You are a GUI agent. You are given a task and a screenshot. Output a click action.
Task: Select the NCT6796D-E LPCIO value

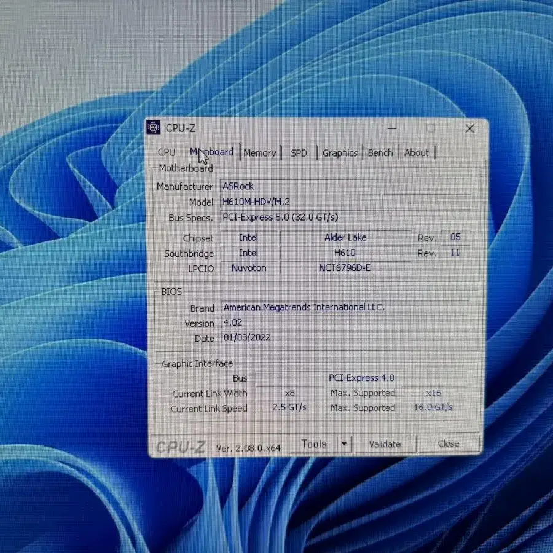pyautogui.click(x=345, y=268)
